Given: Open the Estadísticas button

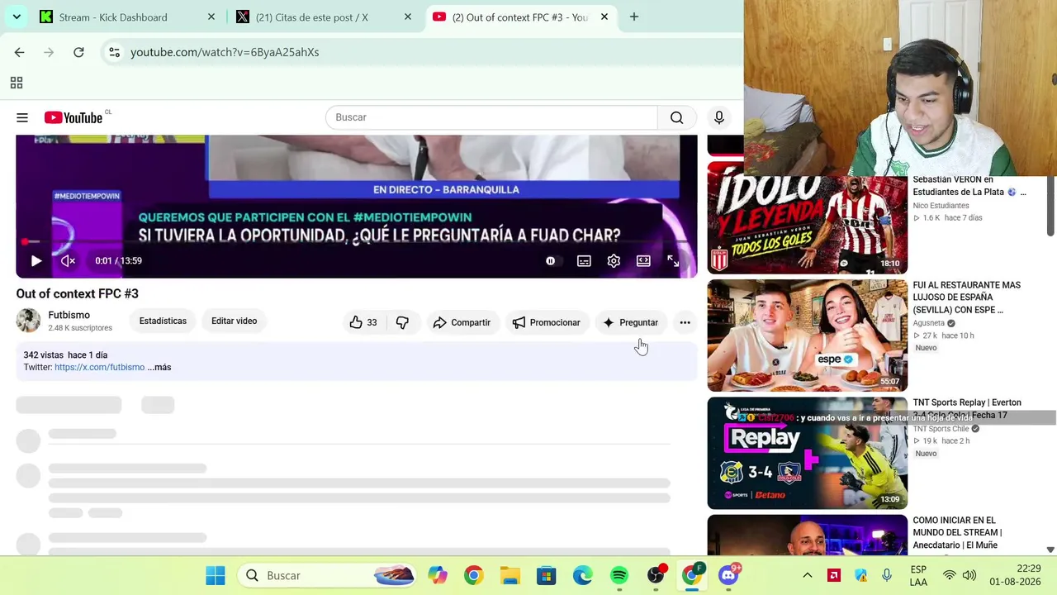Looking at the screenshot, I should [x=163, y=321].
